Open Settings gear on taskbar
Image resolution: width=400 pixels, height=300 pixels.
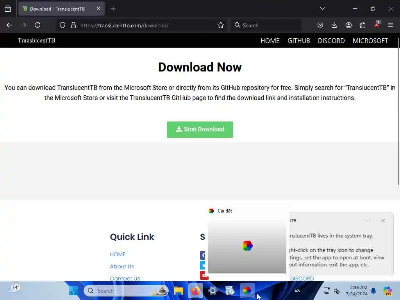tap(213, 291)
